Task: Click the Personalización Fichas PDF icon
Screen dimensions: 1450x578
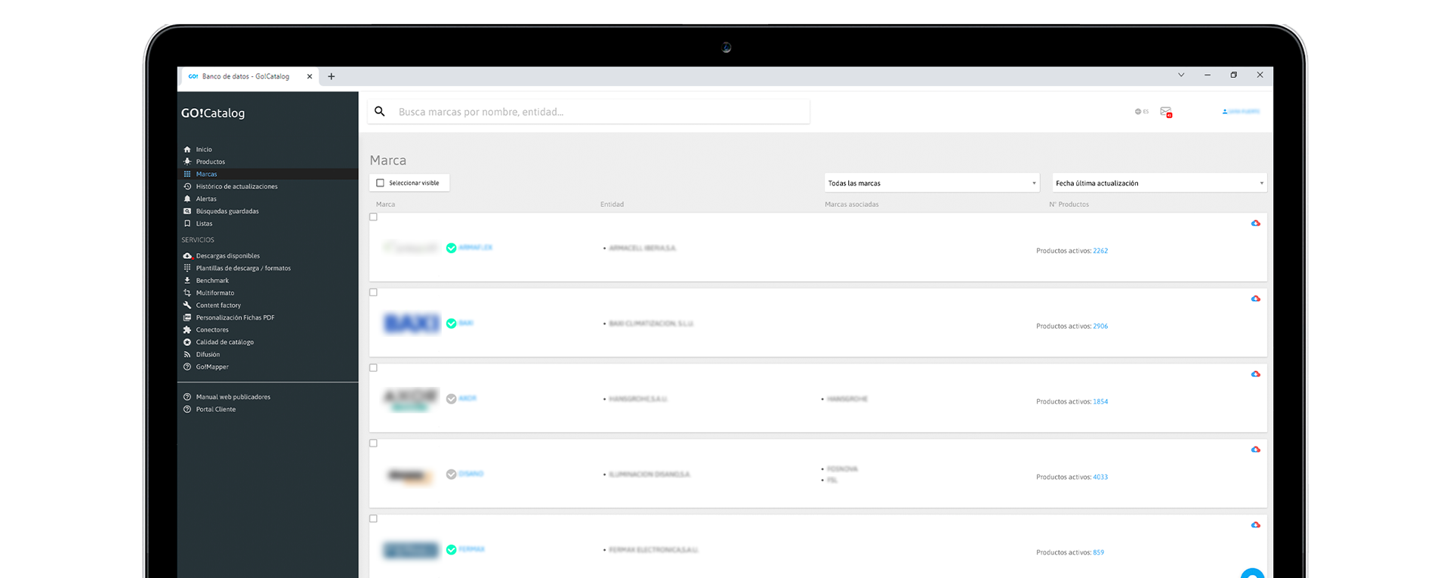Action: click(x=187, y=318)
